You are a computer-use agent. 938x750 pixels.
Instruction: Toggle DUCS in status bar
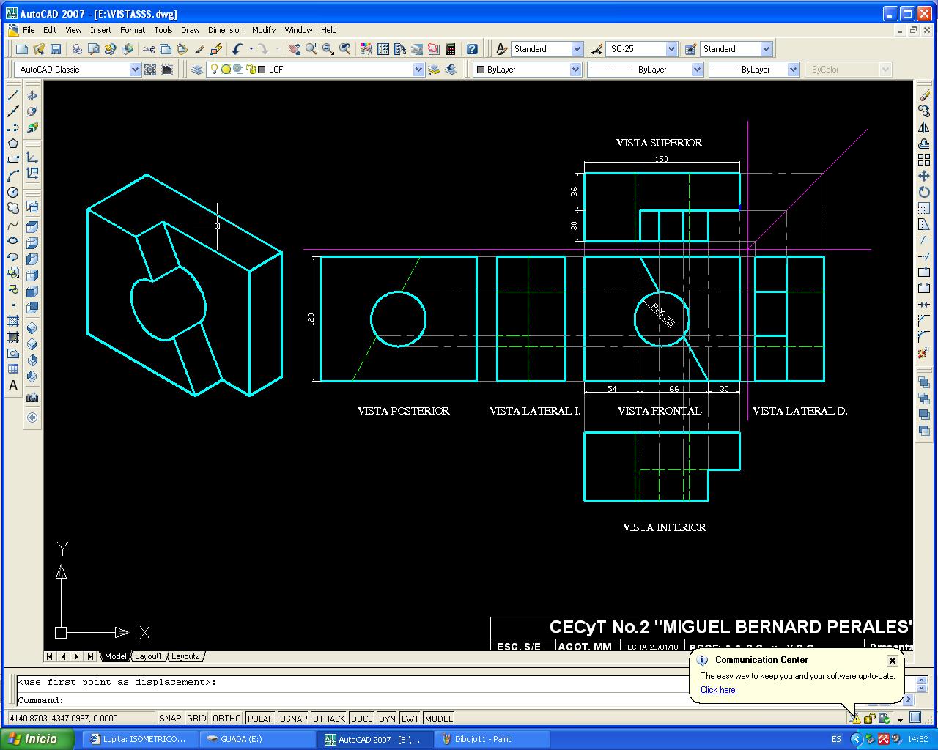point(361,719)
